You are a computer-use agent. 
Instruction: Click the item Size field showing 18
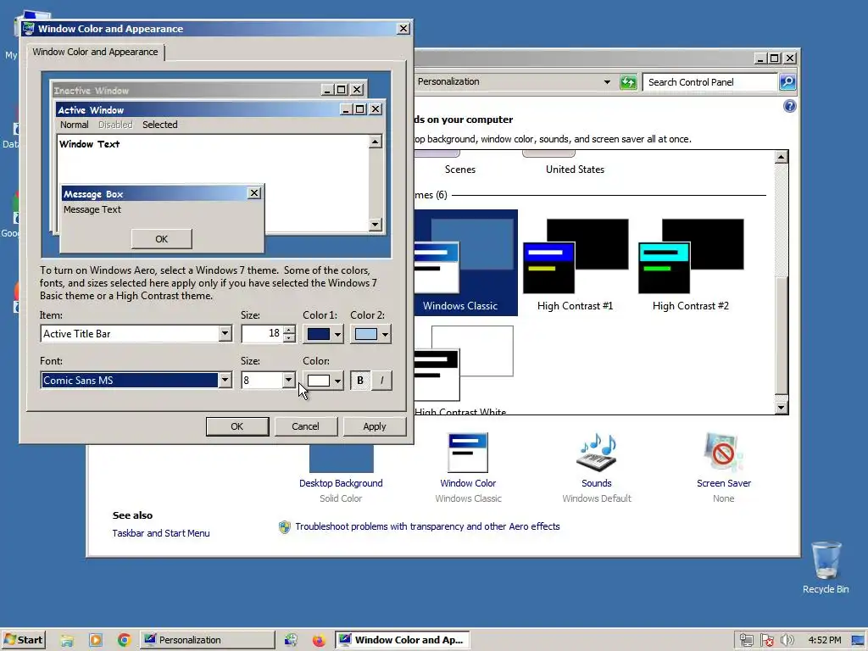pos(262,334)
